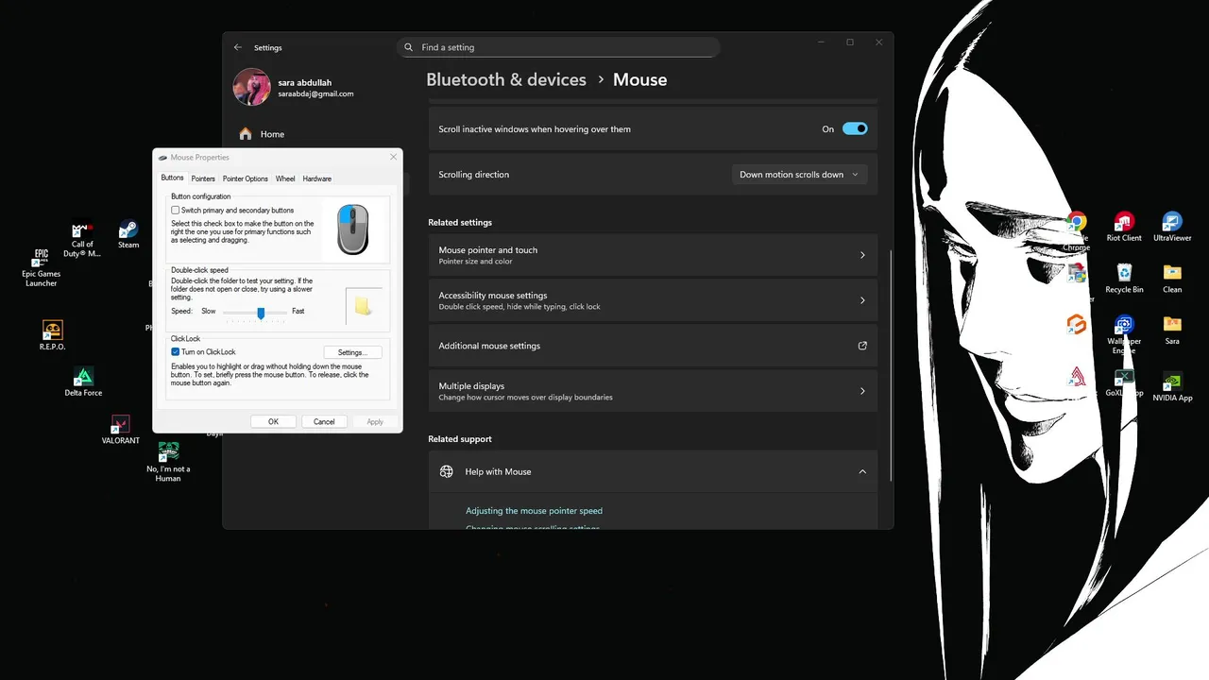The width and height of the screenshot is (1209, 680).
Task: Open UltraViewer desktop shortcut
Action: [1172, 227]
